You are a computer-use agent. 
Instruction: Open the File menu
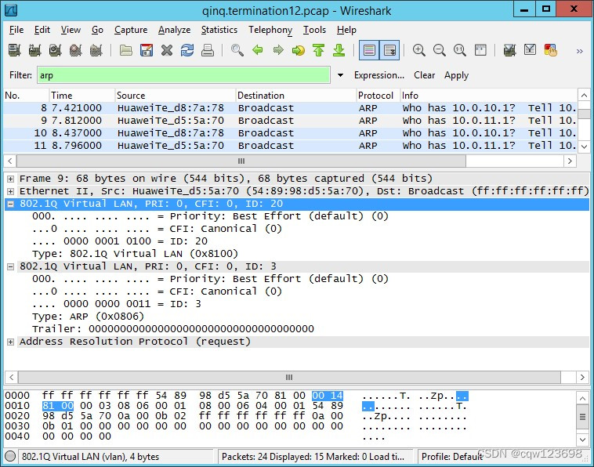pos(16,30)
